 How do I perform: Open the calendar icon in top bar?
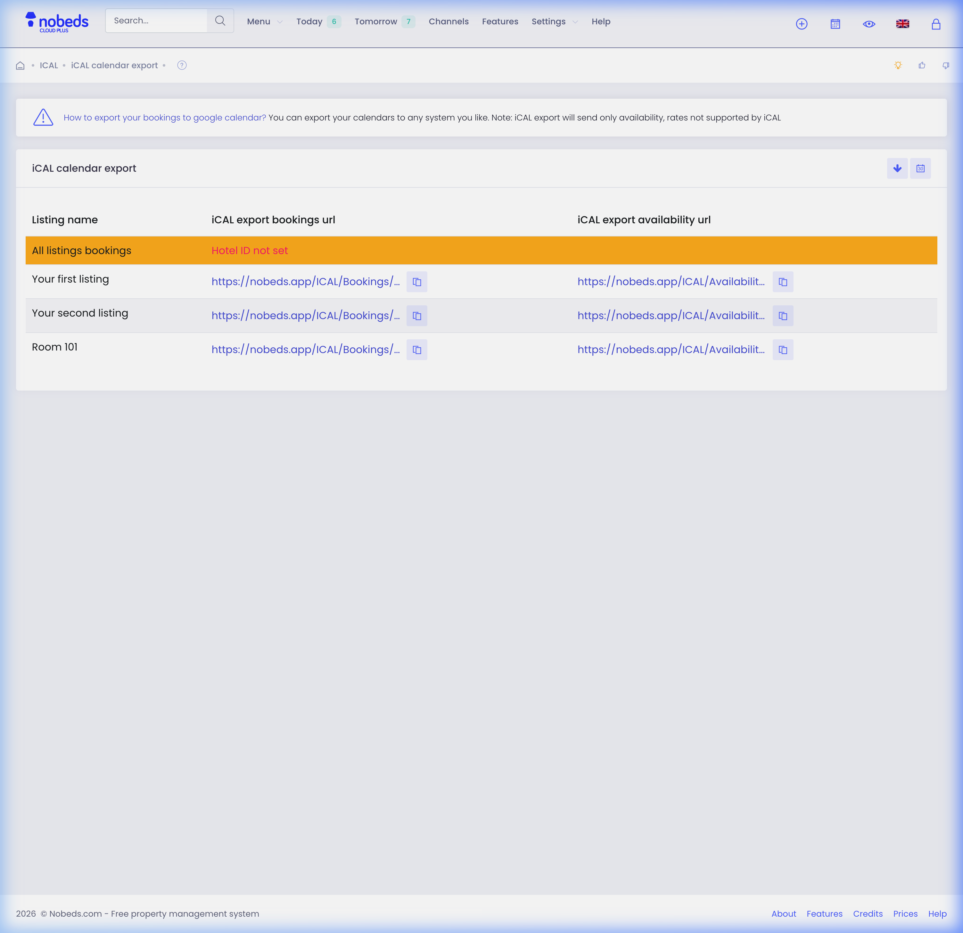835,24
